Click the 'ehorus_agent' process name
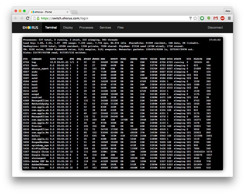 pyautogui.click(x=40, y=69)
